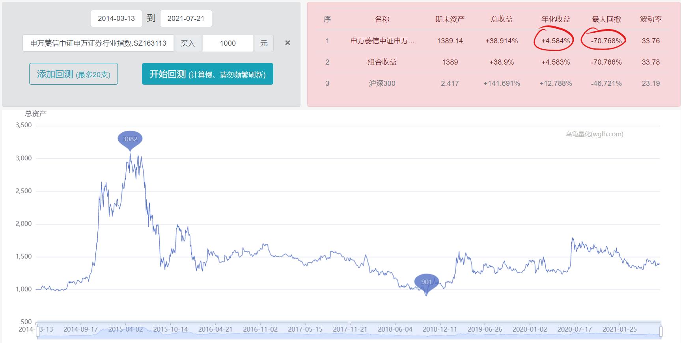Click the value +12.788%
The width and height of the screenshot is (681, 343).
(x=556, y=83)
